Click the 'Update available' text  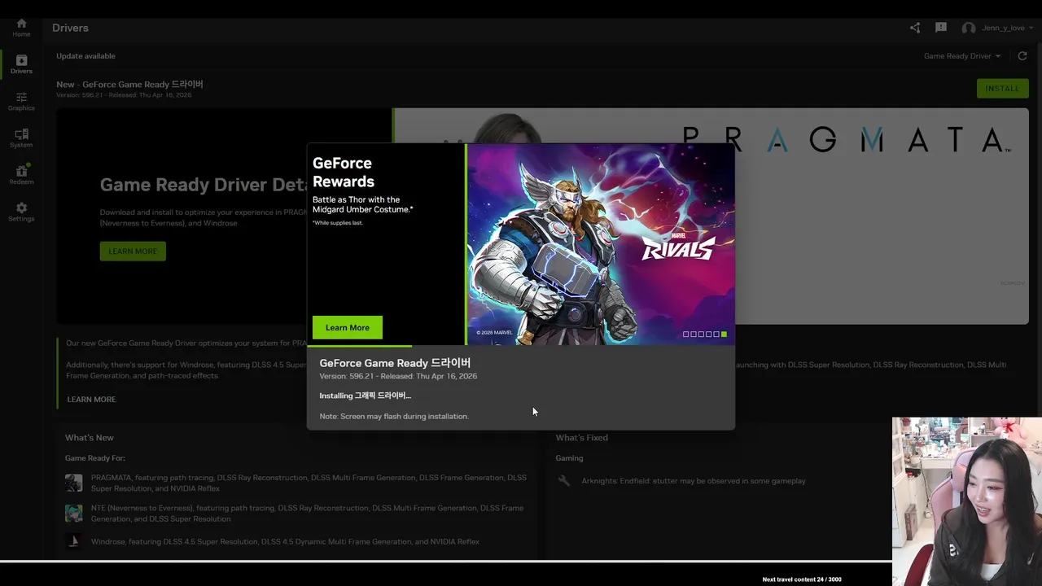(85, 56)
